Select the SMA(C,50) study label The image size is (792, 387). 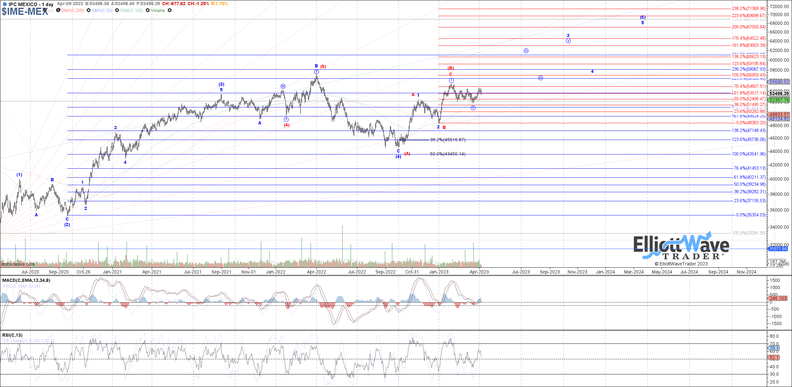tap(102, 10)
